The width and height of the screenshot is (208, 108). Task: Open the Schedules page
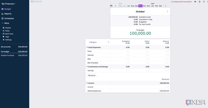(x=8, y=19)
